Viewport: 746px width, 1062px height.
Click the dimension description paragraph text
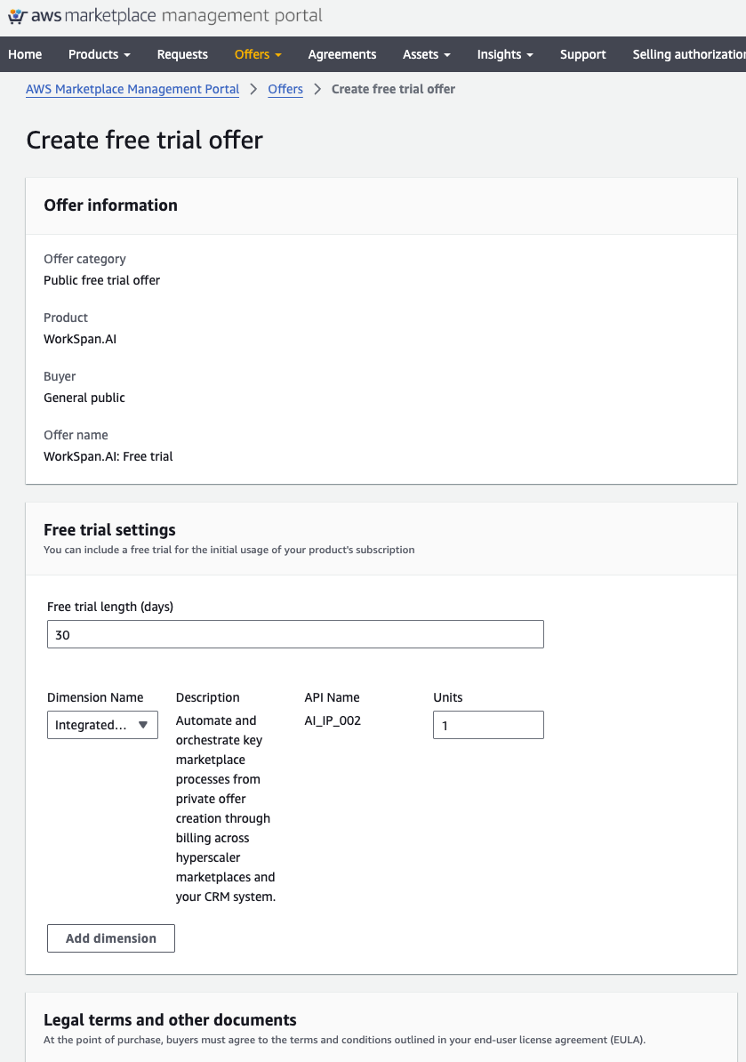pyautogui.click(x=226, y=809)
